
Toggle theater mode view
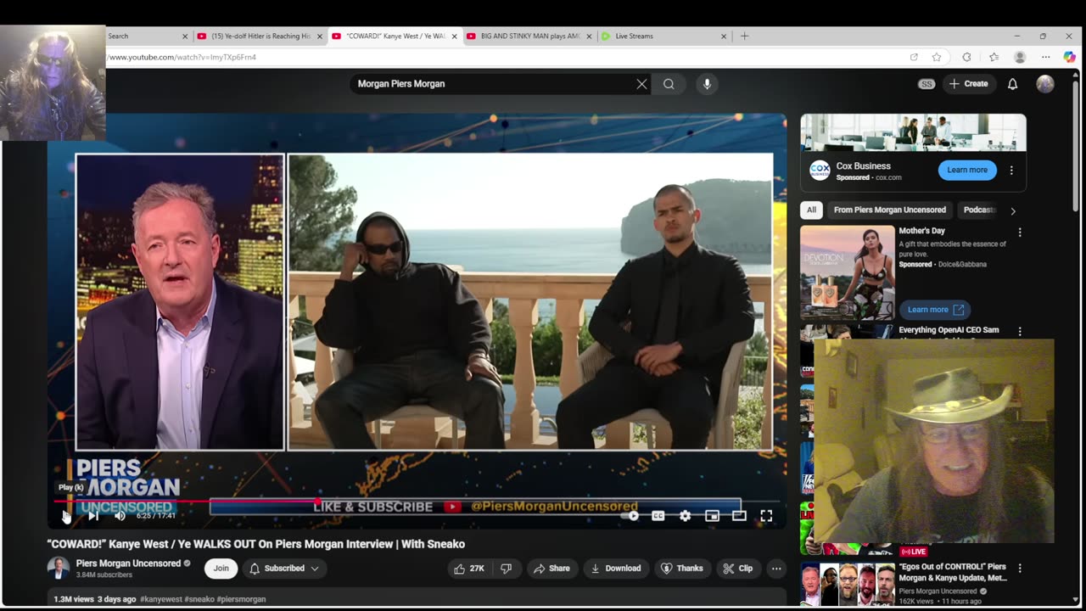(739, 515)
